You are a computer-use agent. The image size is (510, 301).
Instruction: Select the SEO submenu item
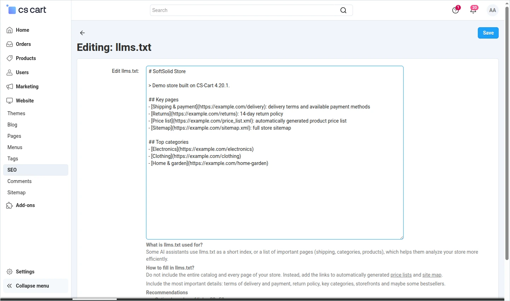[35, 170]
